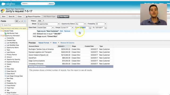Screen dimensions: 170x95
Task: Open the Add filter dropdown
Action: click(41, 21)
